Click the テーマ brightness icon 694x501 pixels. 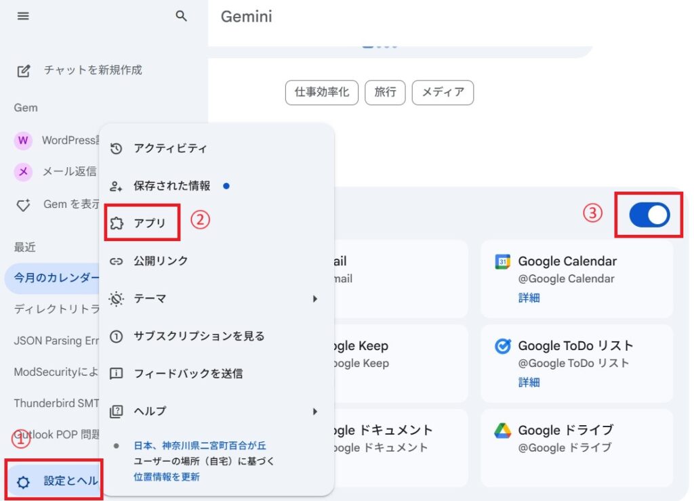coord(116,299)
